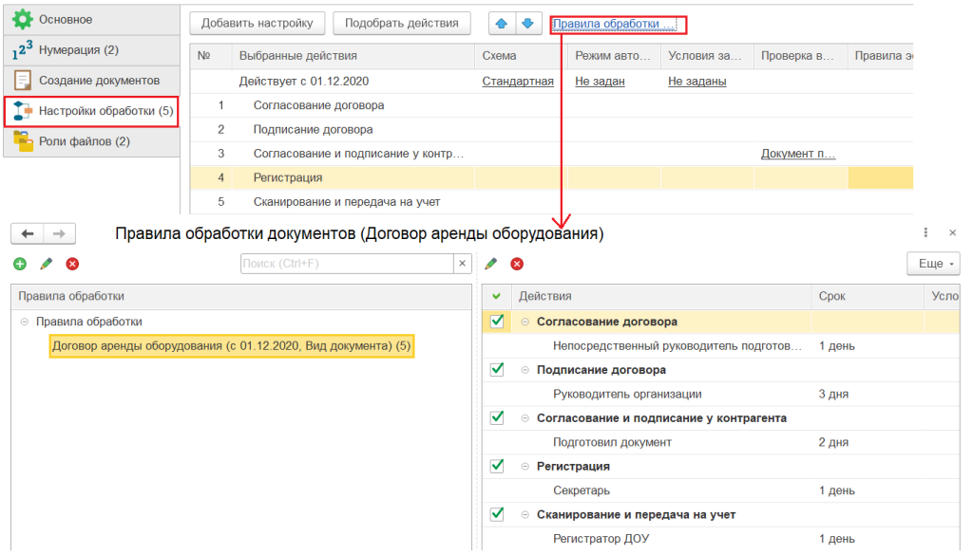
Task: Click the Поиск (Ctrl+F) search field
Action: coord(347,264)
